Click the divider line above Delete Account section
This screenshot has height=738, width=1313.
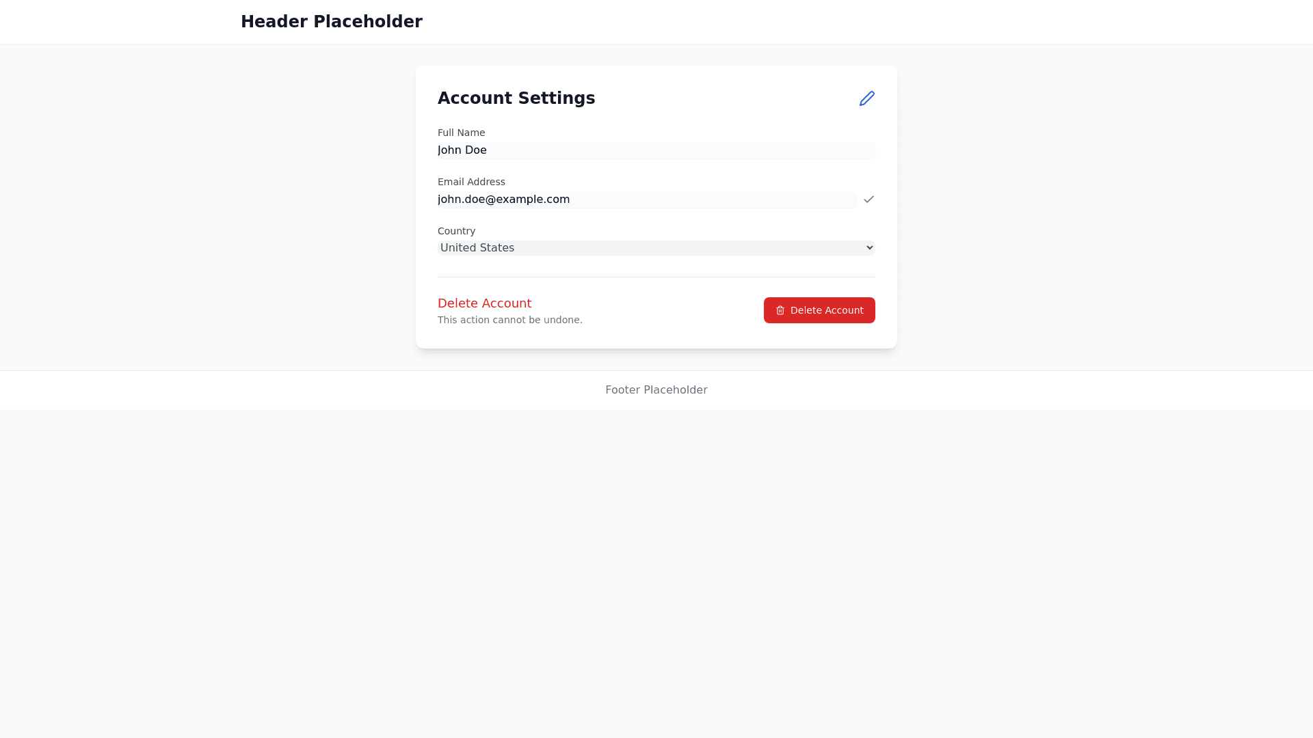(x=656, y=277)
